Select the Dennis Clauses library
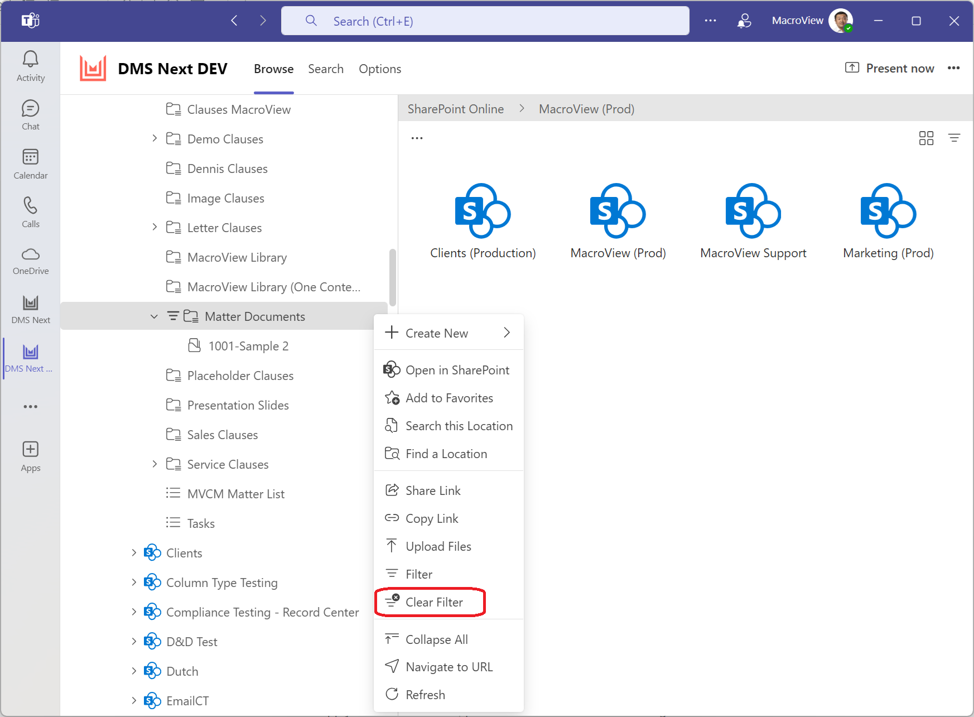Screen dimensions: 974x717 pos(227,169)
